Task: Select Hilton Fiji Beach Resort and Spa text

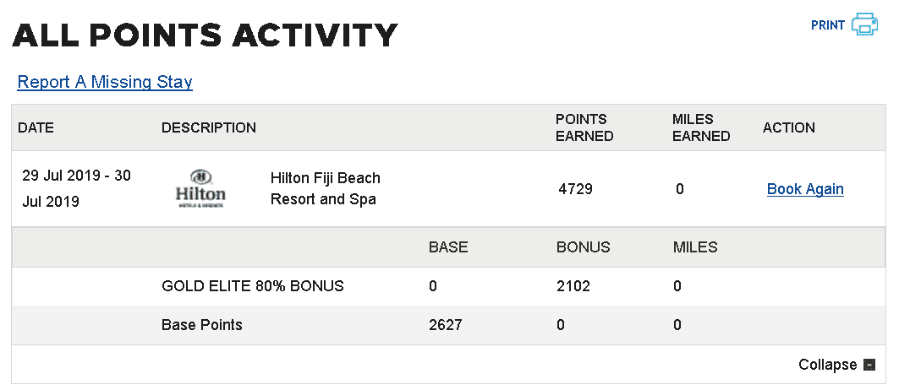Action: point(325,188)
